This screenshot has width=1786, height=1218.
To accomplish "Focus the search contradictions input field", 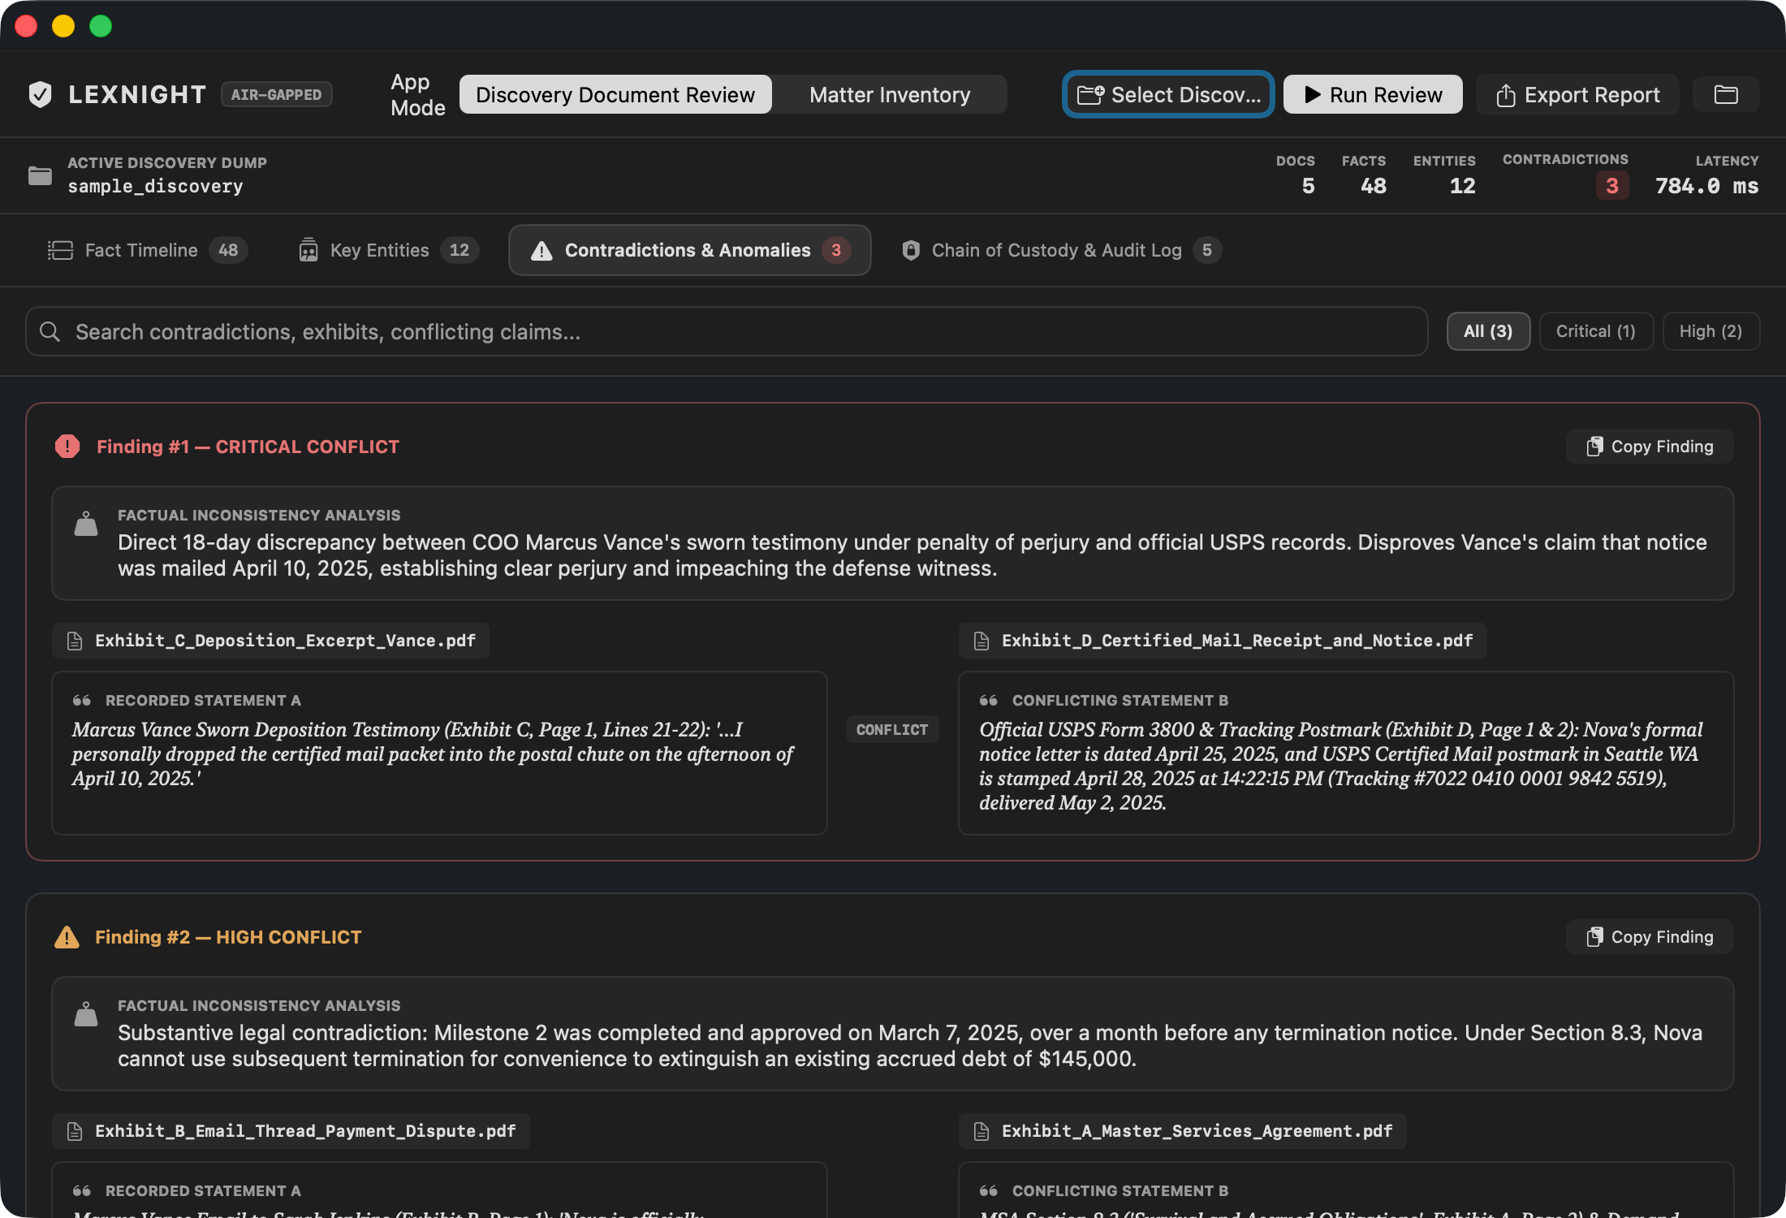I will tap(727, 331).
